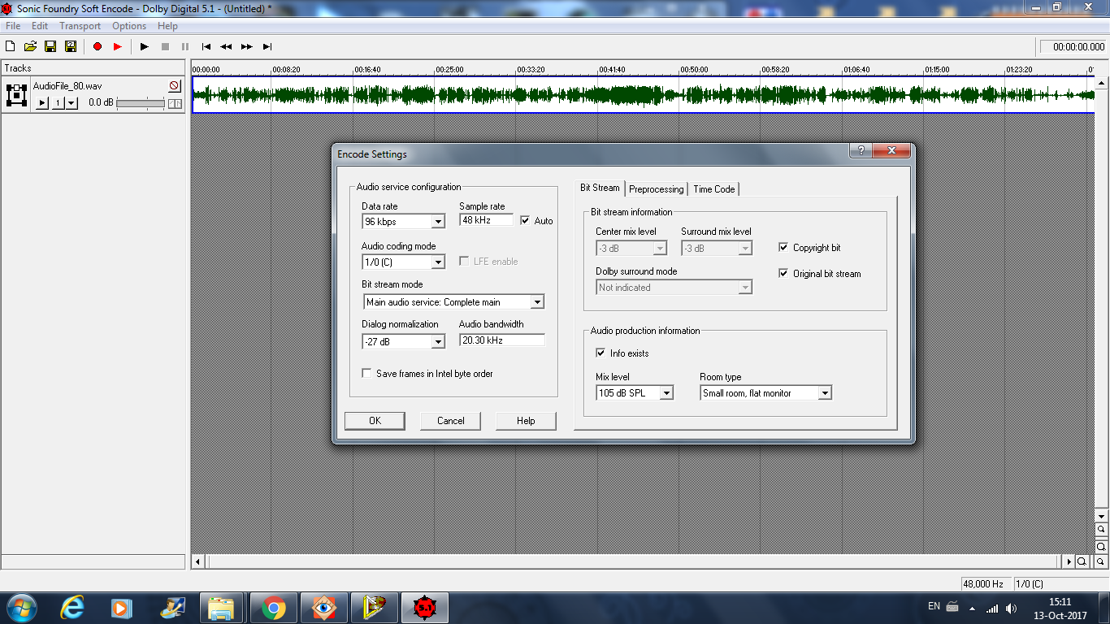Toggle the LFE enable checkbox

464,262
